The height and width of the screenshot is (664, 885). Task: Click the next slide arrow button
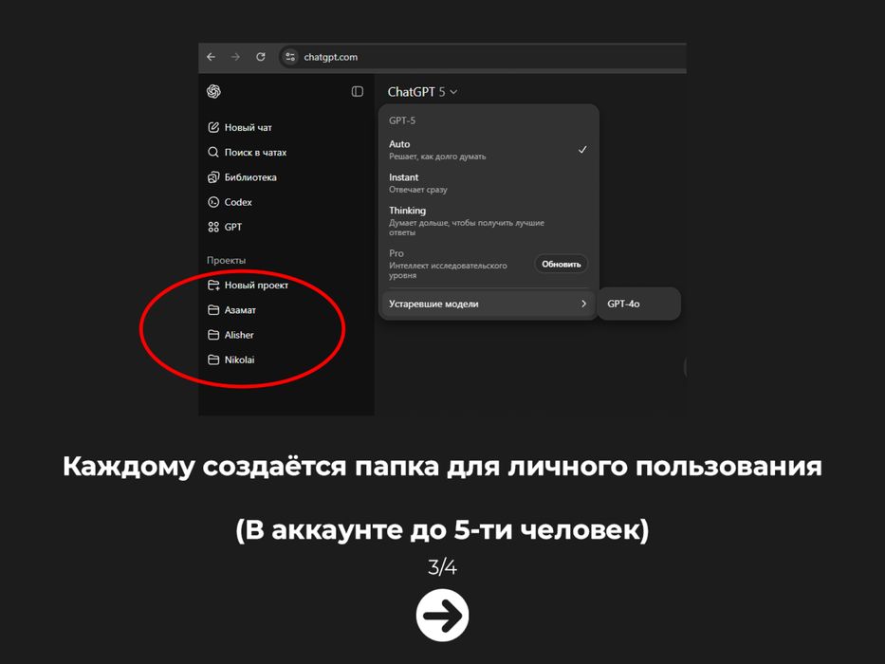click(x=442, y=616)
